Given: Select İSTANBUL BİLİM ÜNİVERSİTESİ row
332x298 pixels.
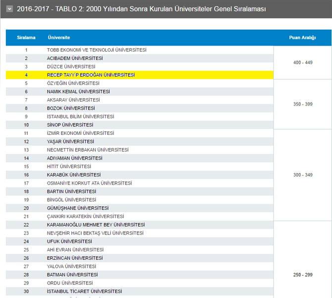Looking at the screenshot, I should pyautogui.click(x=140, y=117).
